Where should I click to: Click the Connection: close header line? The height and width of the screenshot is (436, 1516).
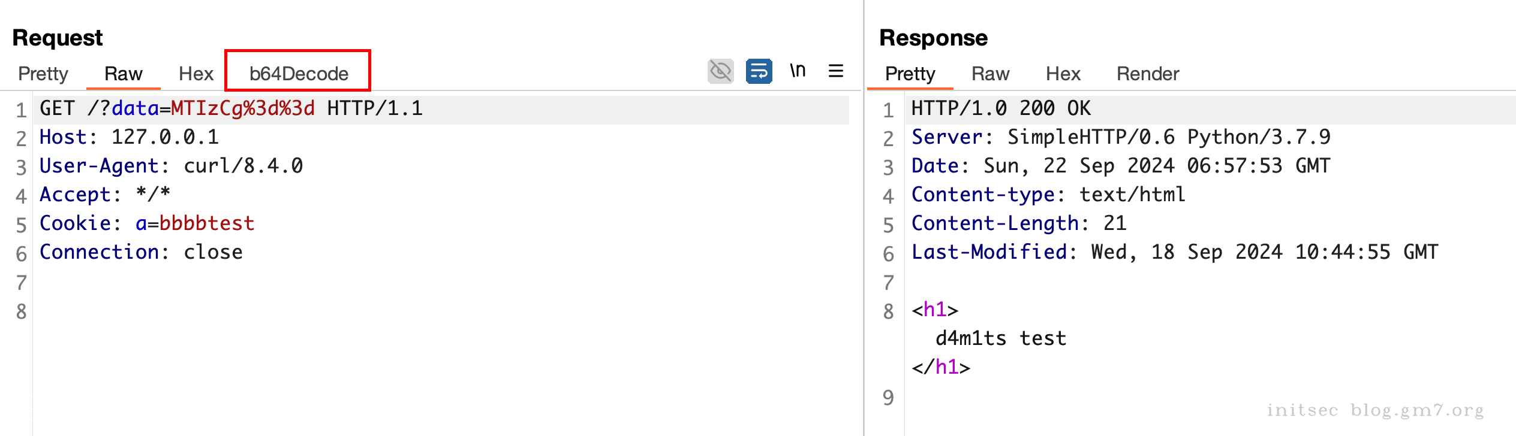point(141,252)
